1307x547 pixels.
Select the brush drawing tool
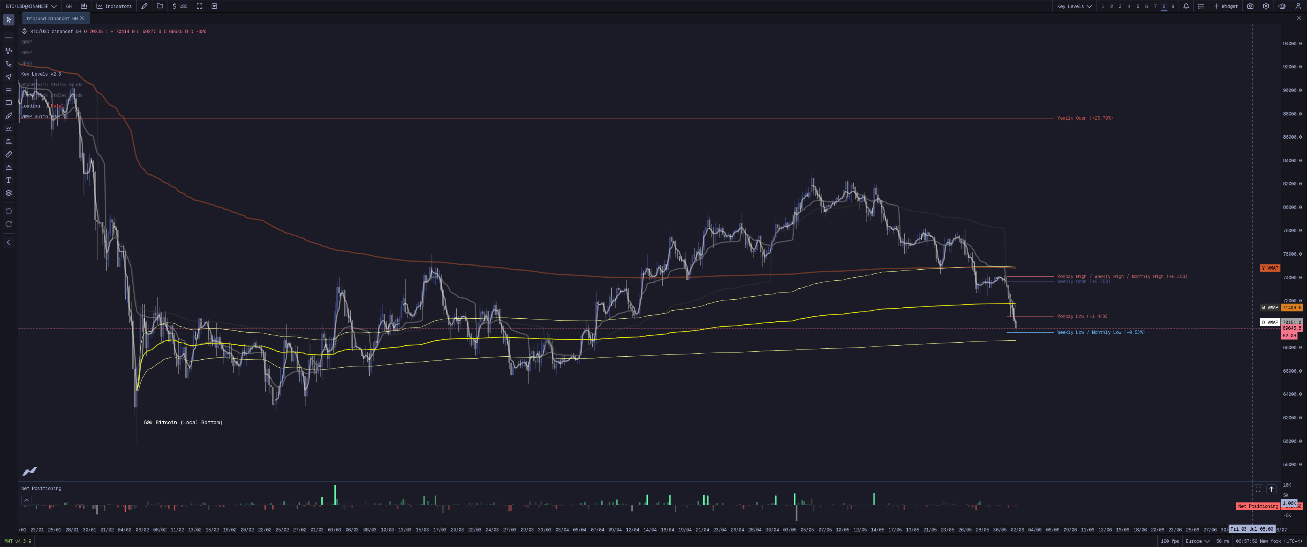pos(9,116)
